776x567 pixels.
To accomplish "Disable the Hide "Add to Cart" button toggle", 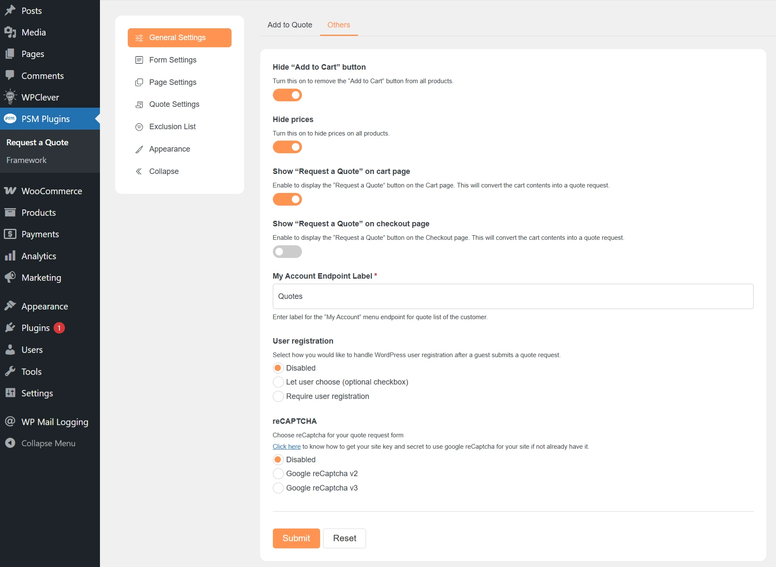I will coord(287,95).
